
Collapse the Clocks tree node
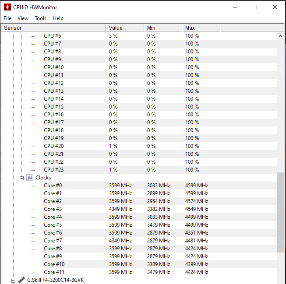coord(22,178)
